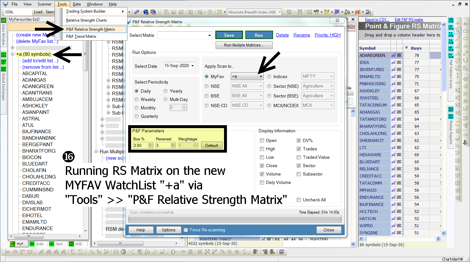Image resolution: width=470 pixels, height=262 pixels.
Task: Click the MCX NCX sidebar icon
Action: (4, 55)
